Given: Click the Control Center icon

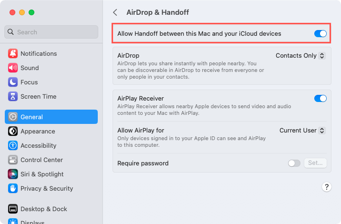Looking at the screenshot, I should tap(13, 160).
